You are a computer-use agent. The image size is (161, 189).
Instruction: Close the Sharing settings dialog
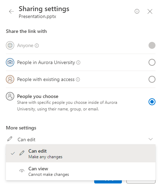point(150,11)
